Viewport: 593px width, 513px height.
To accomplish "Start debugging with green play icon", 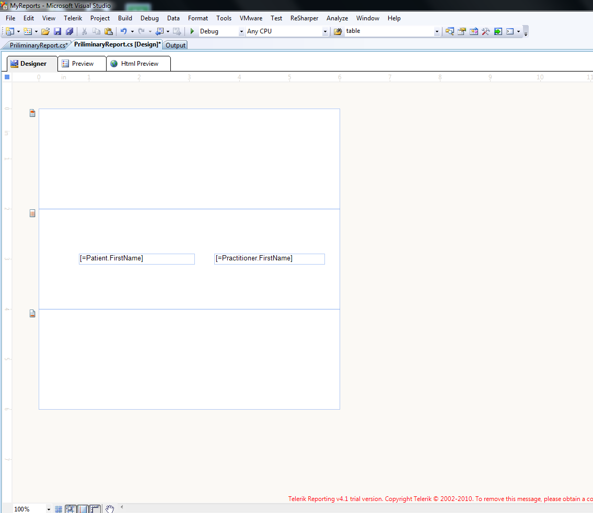I will click(192, 31).
